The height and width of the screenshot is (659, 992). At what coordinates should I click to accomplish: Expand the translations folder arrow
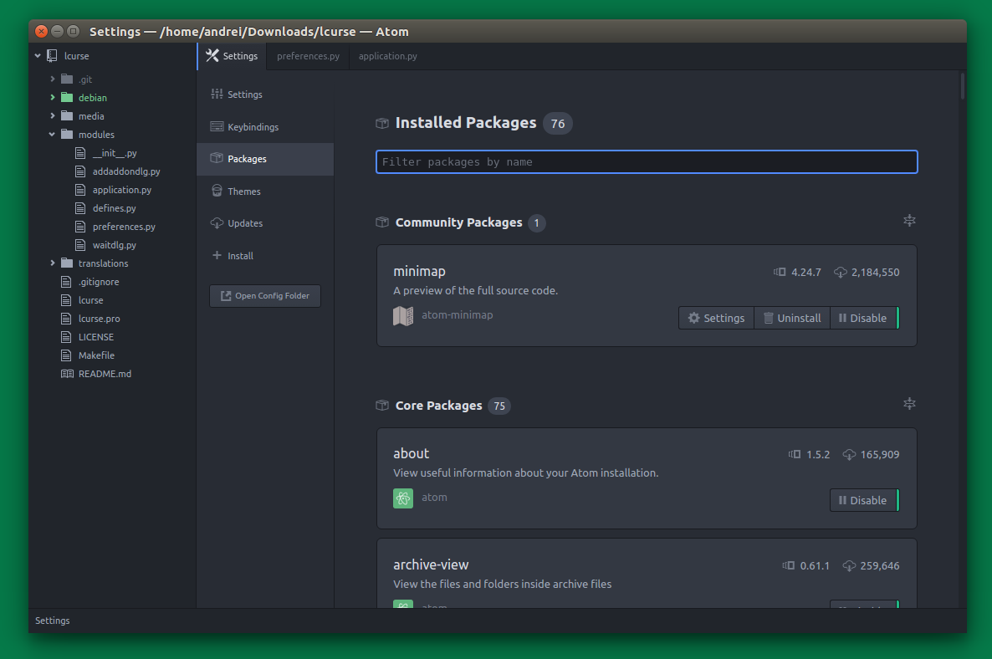pyautogui.click(x=53, y=263)
